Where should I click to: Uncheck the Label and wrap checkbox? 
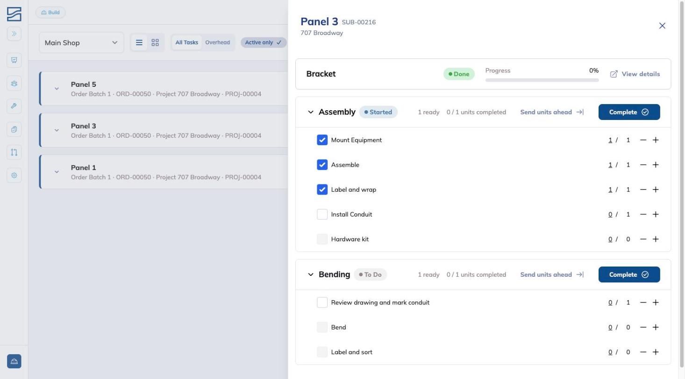tap(322, 189)
